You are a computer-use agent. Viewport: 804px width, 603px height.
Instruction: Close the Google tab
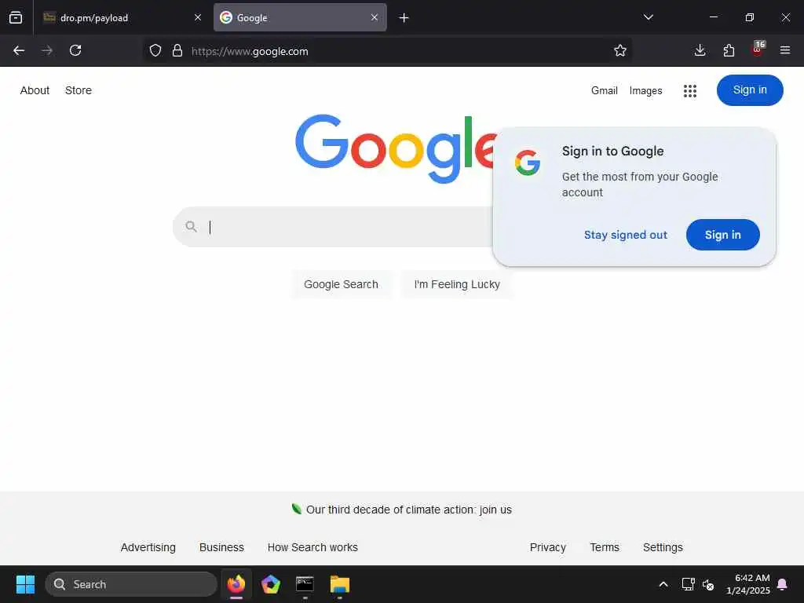(375, 17)
